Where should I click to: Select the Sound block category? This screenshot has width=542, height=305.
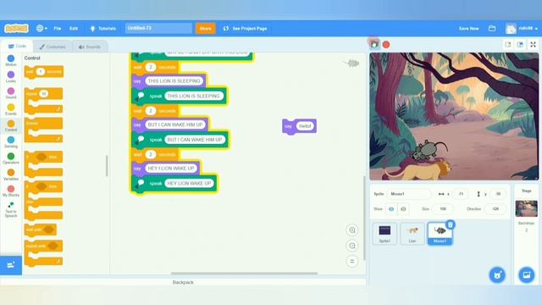[11, 93]
